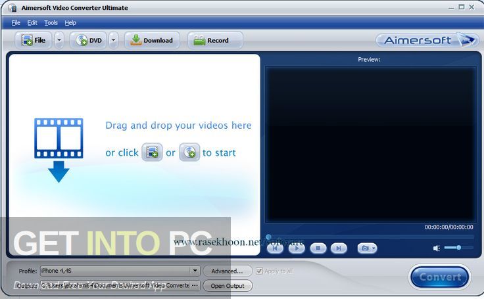Stop the preview playback

(318, 248)
